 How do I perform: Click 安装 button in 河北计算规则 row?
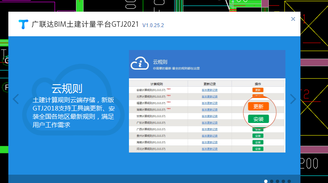pyautogui.click(x=258, y=149)
